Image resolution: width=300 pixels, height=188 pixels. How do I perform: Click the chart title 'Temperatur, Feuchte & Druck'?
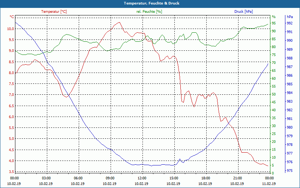coord(151,3)
